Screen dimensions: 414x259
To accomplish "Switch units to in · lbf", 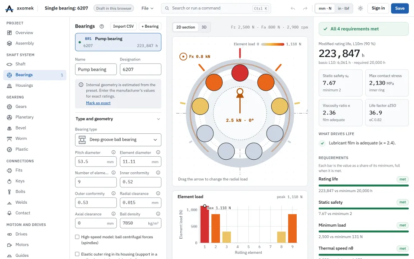I will [344, 9].
